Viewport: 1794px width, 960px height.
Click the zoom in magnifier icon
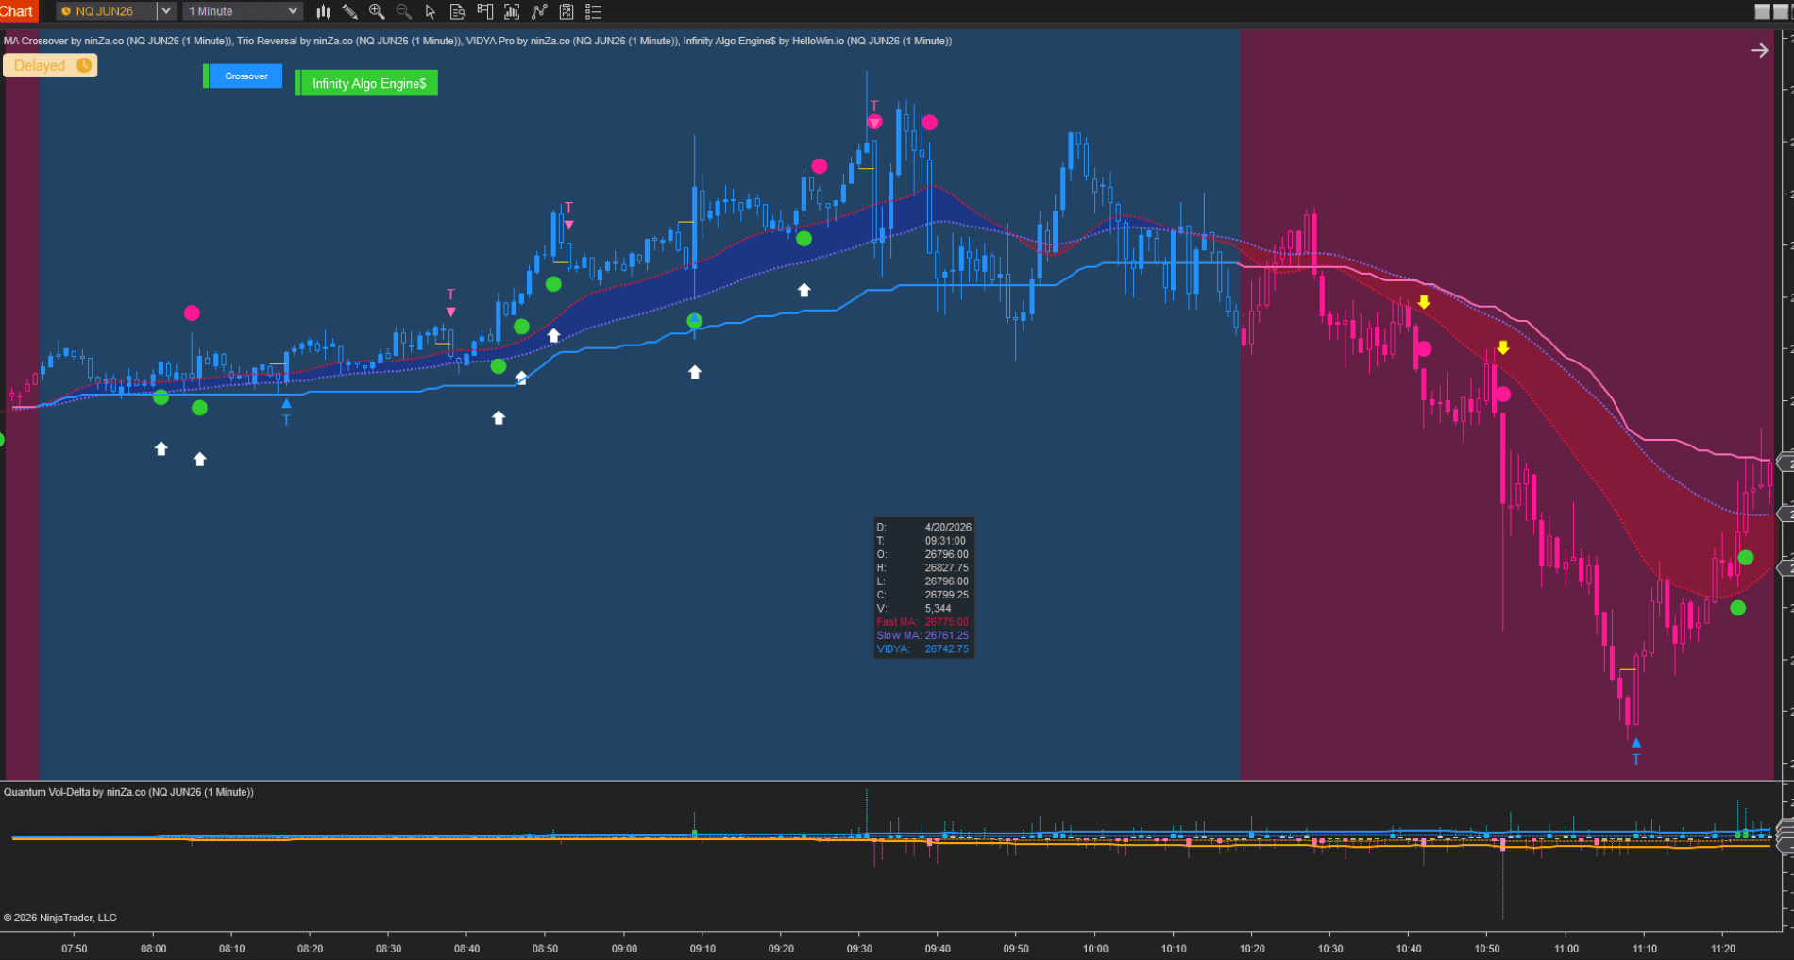tap(377, 11)
